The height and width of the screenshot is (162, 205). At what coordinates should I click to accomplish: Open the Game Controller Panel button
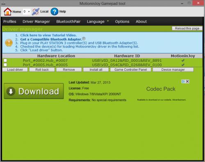[131, 70]
